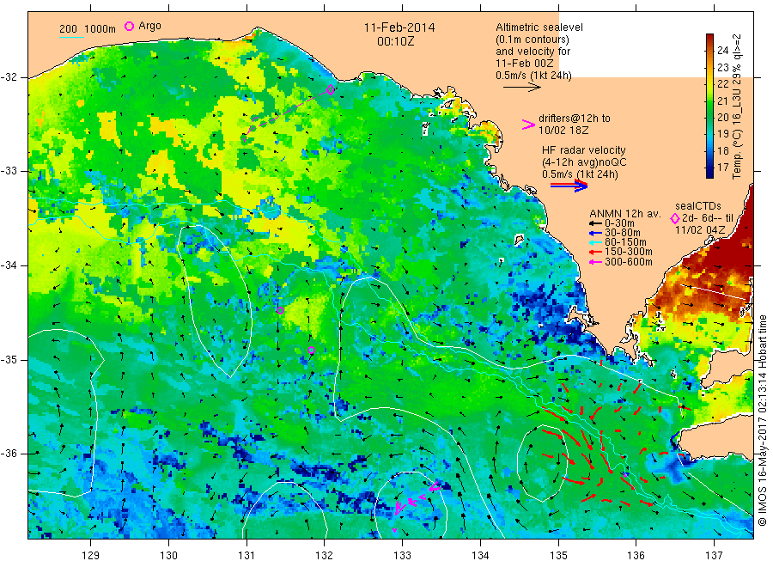Click the longitude axis label 137
Viewport: 773px width, 567px height.
(x=714, y=555)
